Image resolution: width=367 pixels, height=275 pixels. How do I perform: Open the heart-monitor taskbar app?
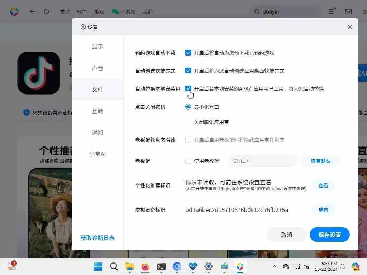pos(192,266)
